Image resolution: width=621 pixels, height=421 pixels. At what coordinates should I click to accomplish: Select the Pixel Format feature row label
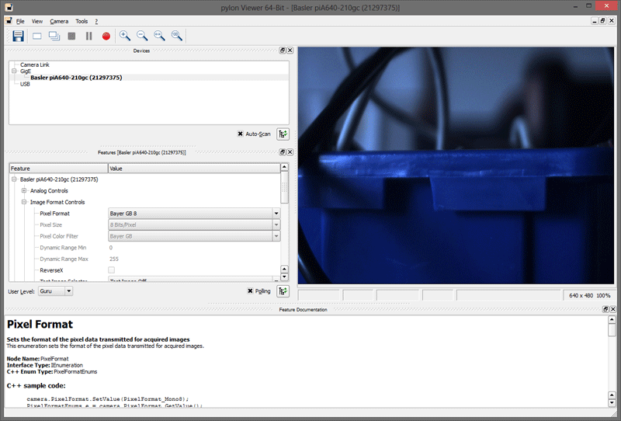coord(54,214)
